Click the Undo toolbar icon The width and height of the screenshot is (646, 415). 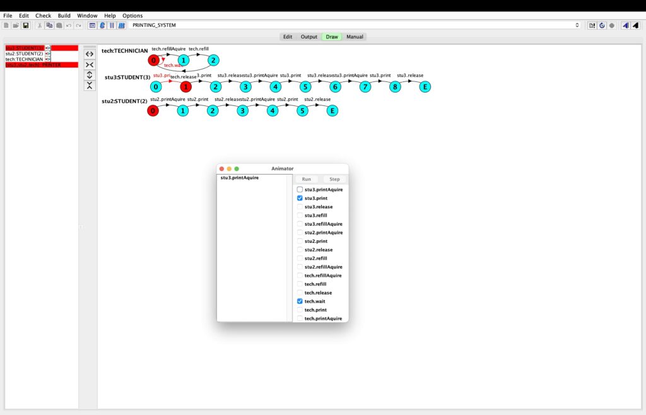tap(69, 25)
